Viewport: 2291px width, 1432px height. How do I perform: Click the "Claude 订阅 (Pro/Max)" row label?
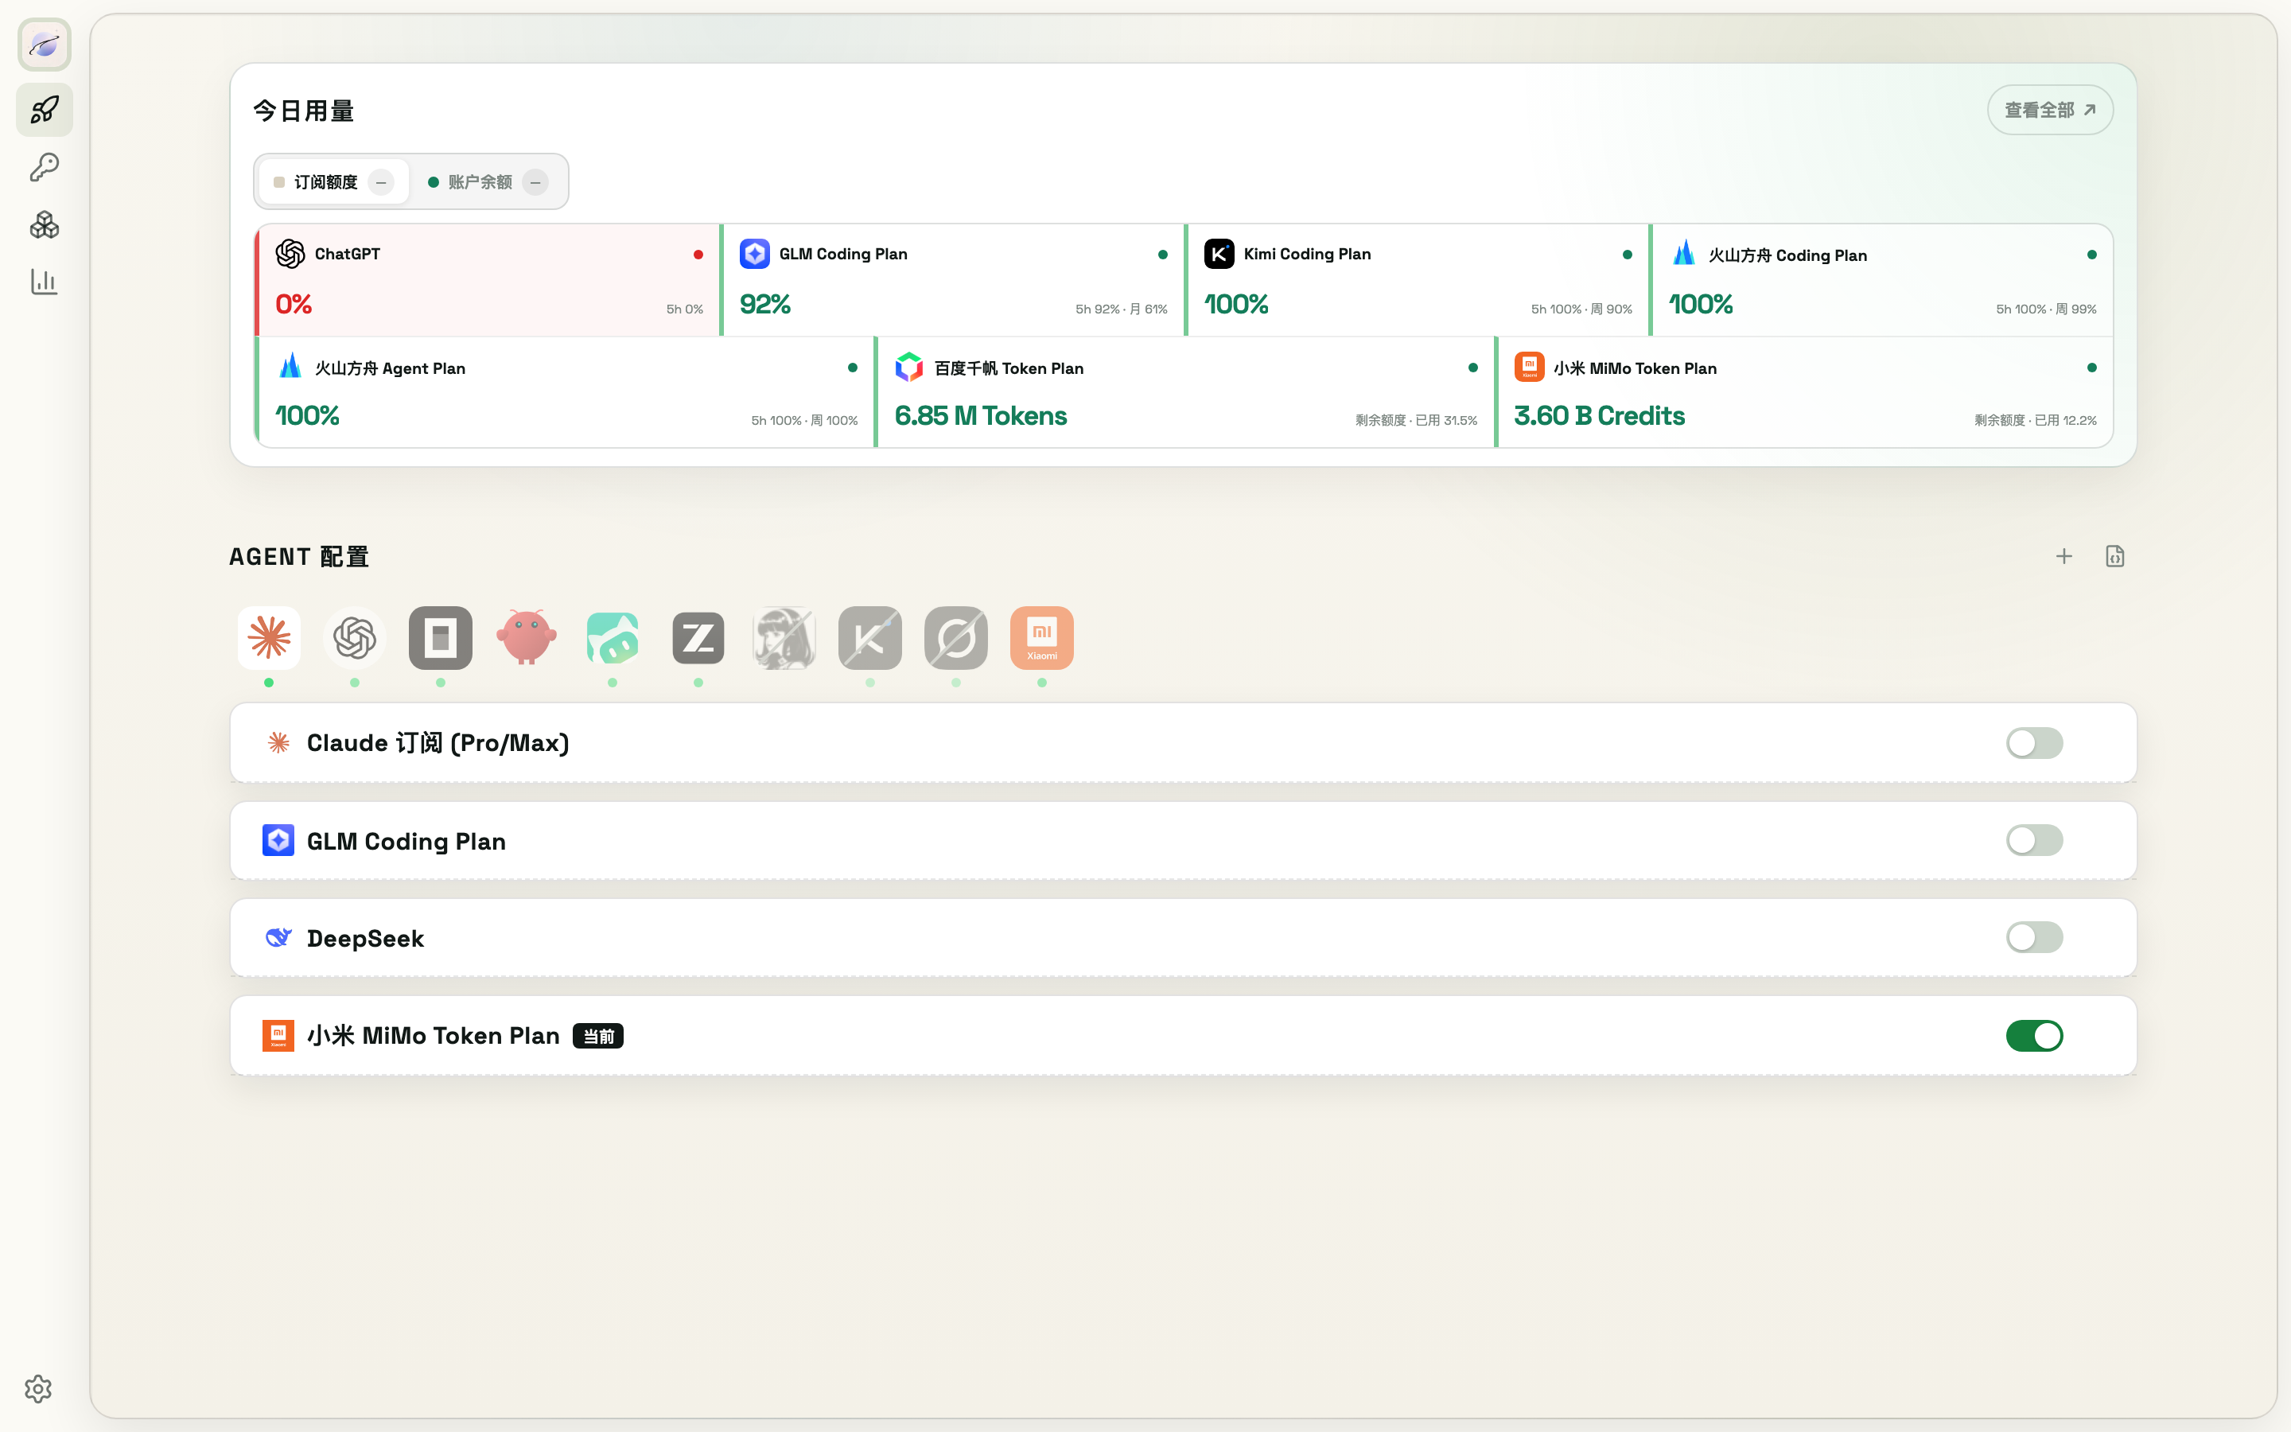(x=438, y=744)
